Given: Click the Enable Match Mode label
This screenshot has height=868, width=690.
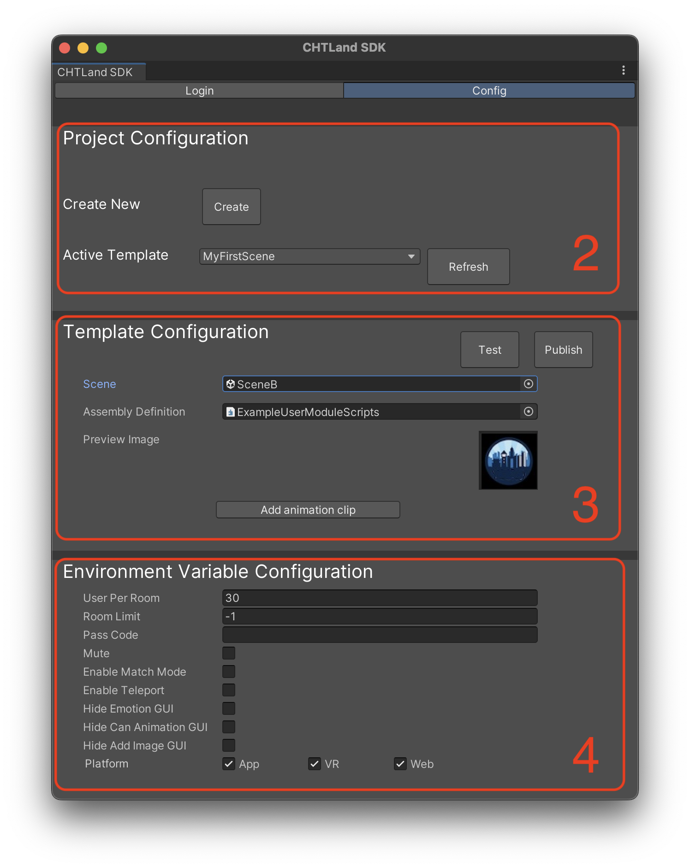Looking at the screenshot, I should click(x=135, y=672).
